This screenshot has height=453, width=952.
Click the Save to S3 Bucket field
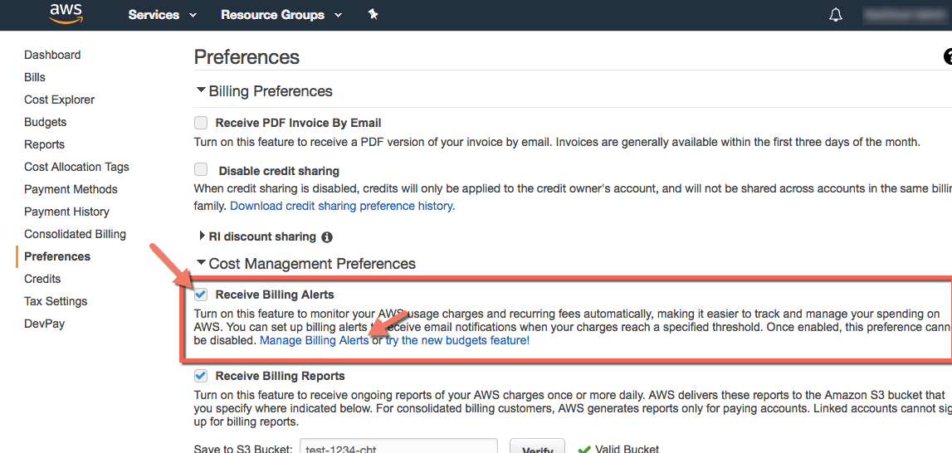(x=399, y=447)
